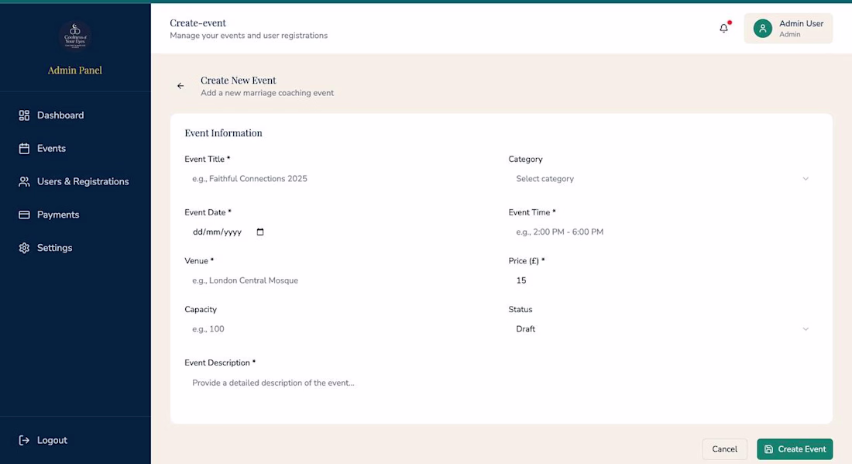Viewport: 852px width, 464px height.
Task: Click the Payments card icon in the sidebar
Action: (x=24, y=215)
